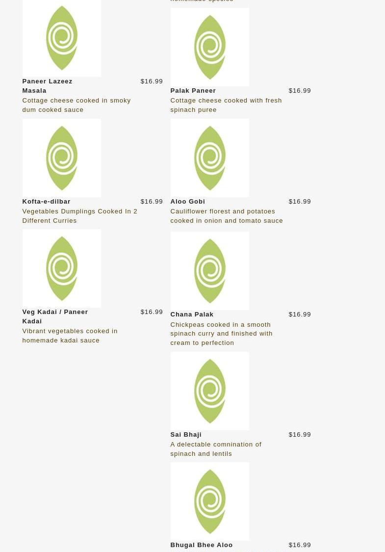Image resolution: width=385 pixels, height=552 pixels.
Task: Select the Bhugal Bhee Aloo image
Action: pyautogui.click(x=209, y=501)
